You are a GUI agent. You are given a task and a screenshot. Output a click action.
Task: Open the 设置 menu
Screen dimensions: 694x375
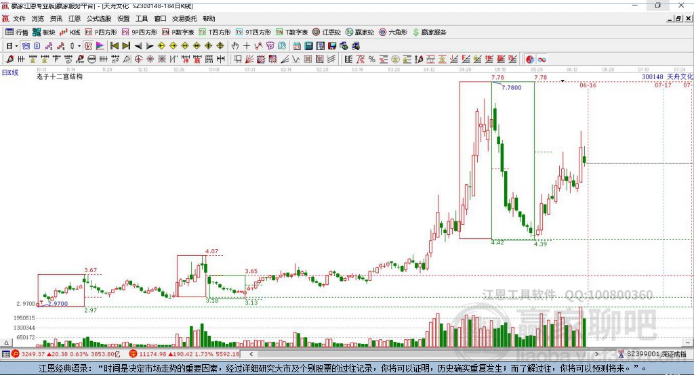coord(123,18)
